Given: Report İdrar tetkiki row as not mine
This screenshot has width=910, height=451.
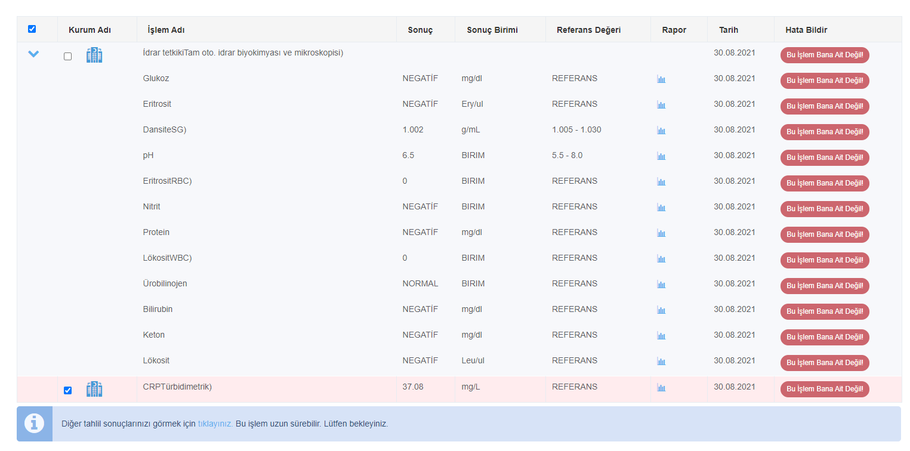Looking at the screenshot, I should [x=825, y=55].
